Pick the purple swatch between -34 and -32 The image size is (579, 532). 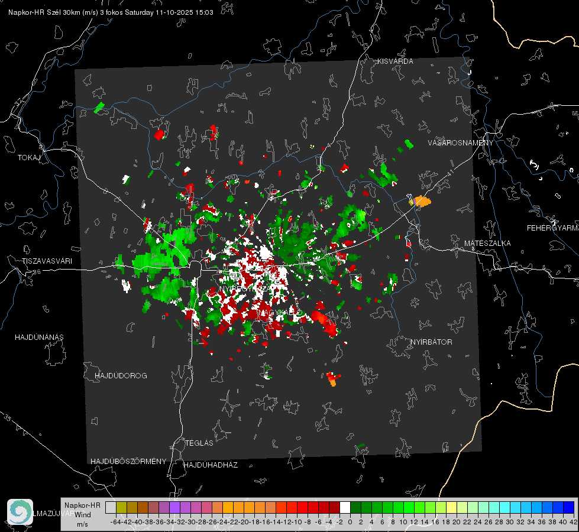point(174,507)
